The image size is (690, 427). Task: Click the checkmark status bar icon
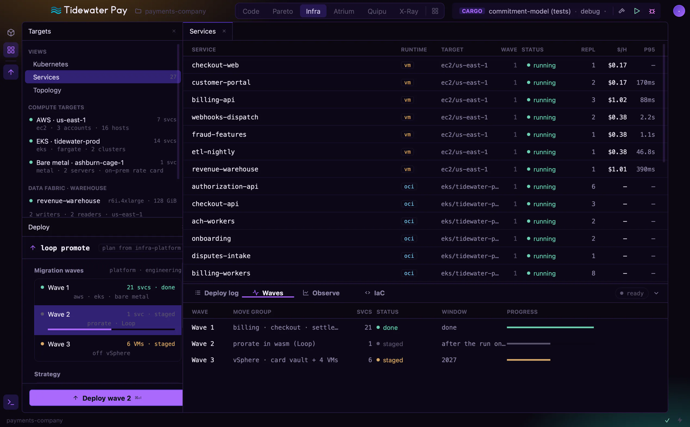[x=667, y=420]
